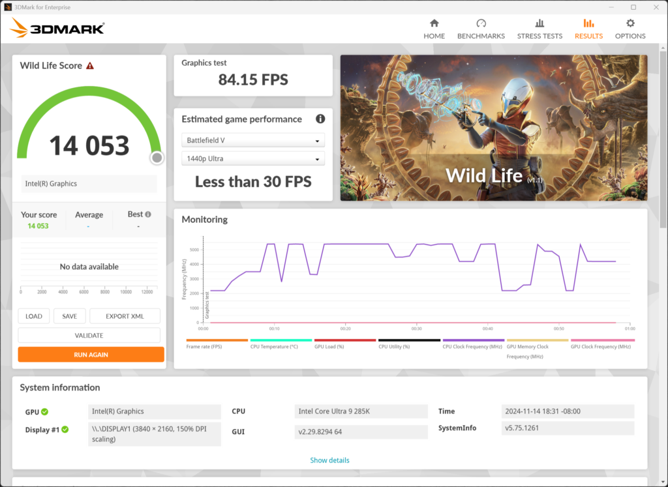Open the Estimated game performance info icon
The width and height of the screenshot is (668, 487).
click(x=320, y=119)
